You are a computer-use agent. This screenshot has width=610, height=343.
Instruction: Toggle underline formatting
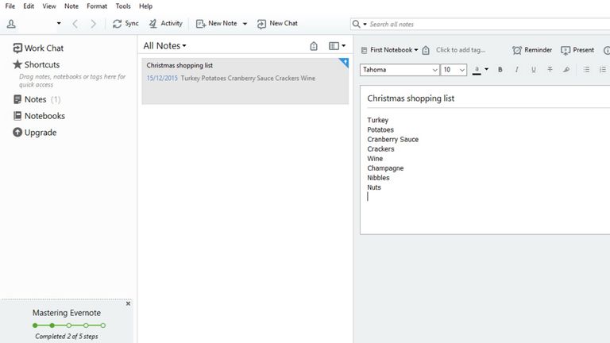click(x=534, y=70)
